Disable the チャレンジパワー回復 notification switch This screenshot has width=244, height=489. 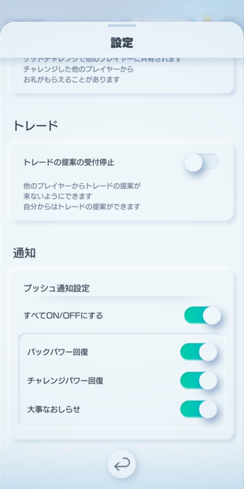(x=199, y=380)
